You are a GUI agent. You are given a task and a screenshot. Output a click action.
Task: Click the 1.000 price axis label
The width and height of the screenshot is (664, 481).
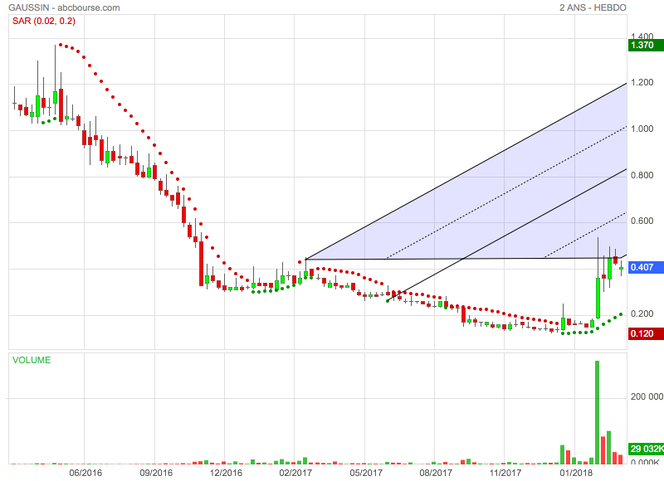(x=642, y=129)
